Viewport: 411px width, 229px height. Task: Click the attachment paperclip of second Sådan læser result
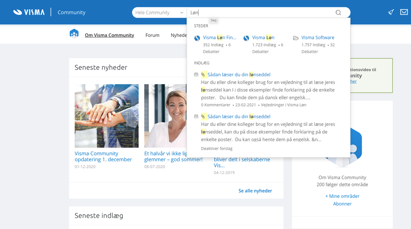(203, 116)
